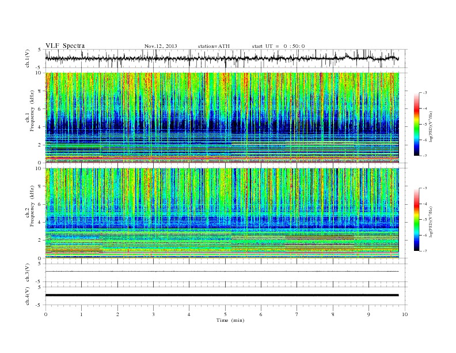Click the ch.1 spectrogram colorbar
The width and height of the screenshot is (456, 353).
click(x=416, y=125)
